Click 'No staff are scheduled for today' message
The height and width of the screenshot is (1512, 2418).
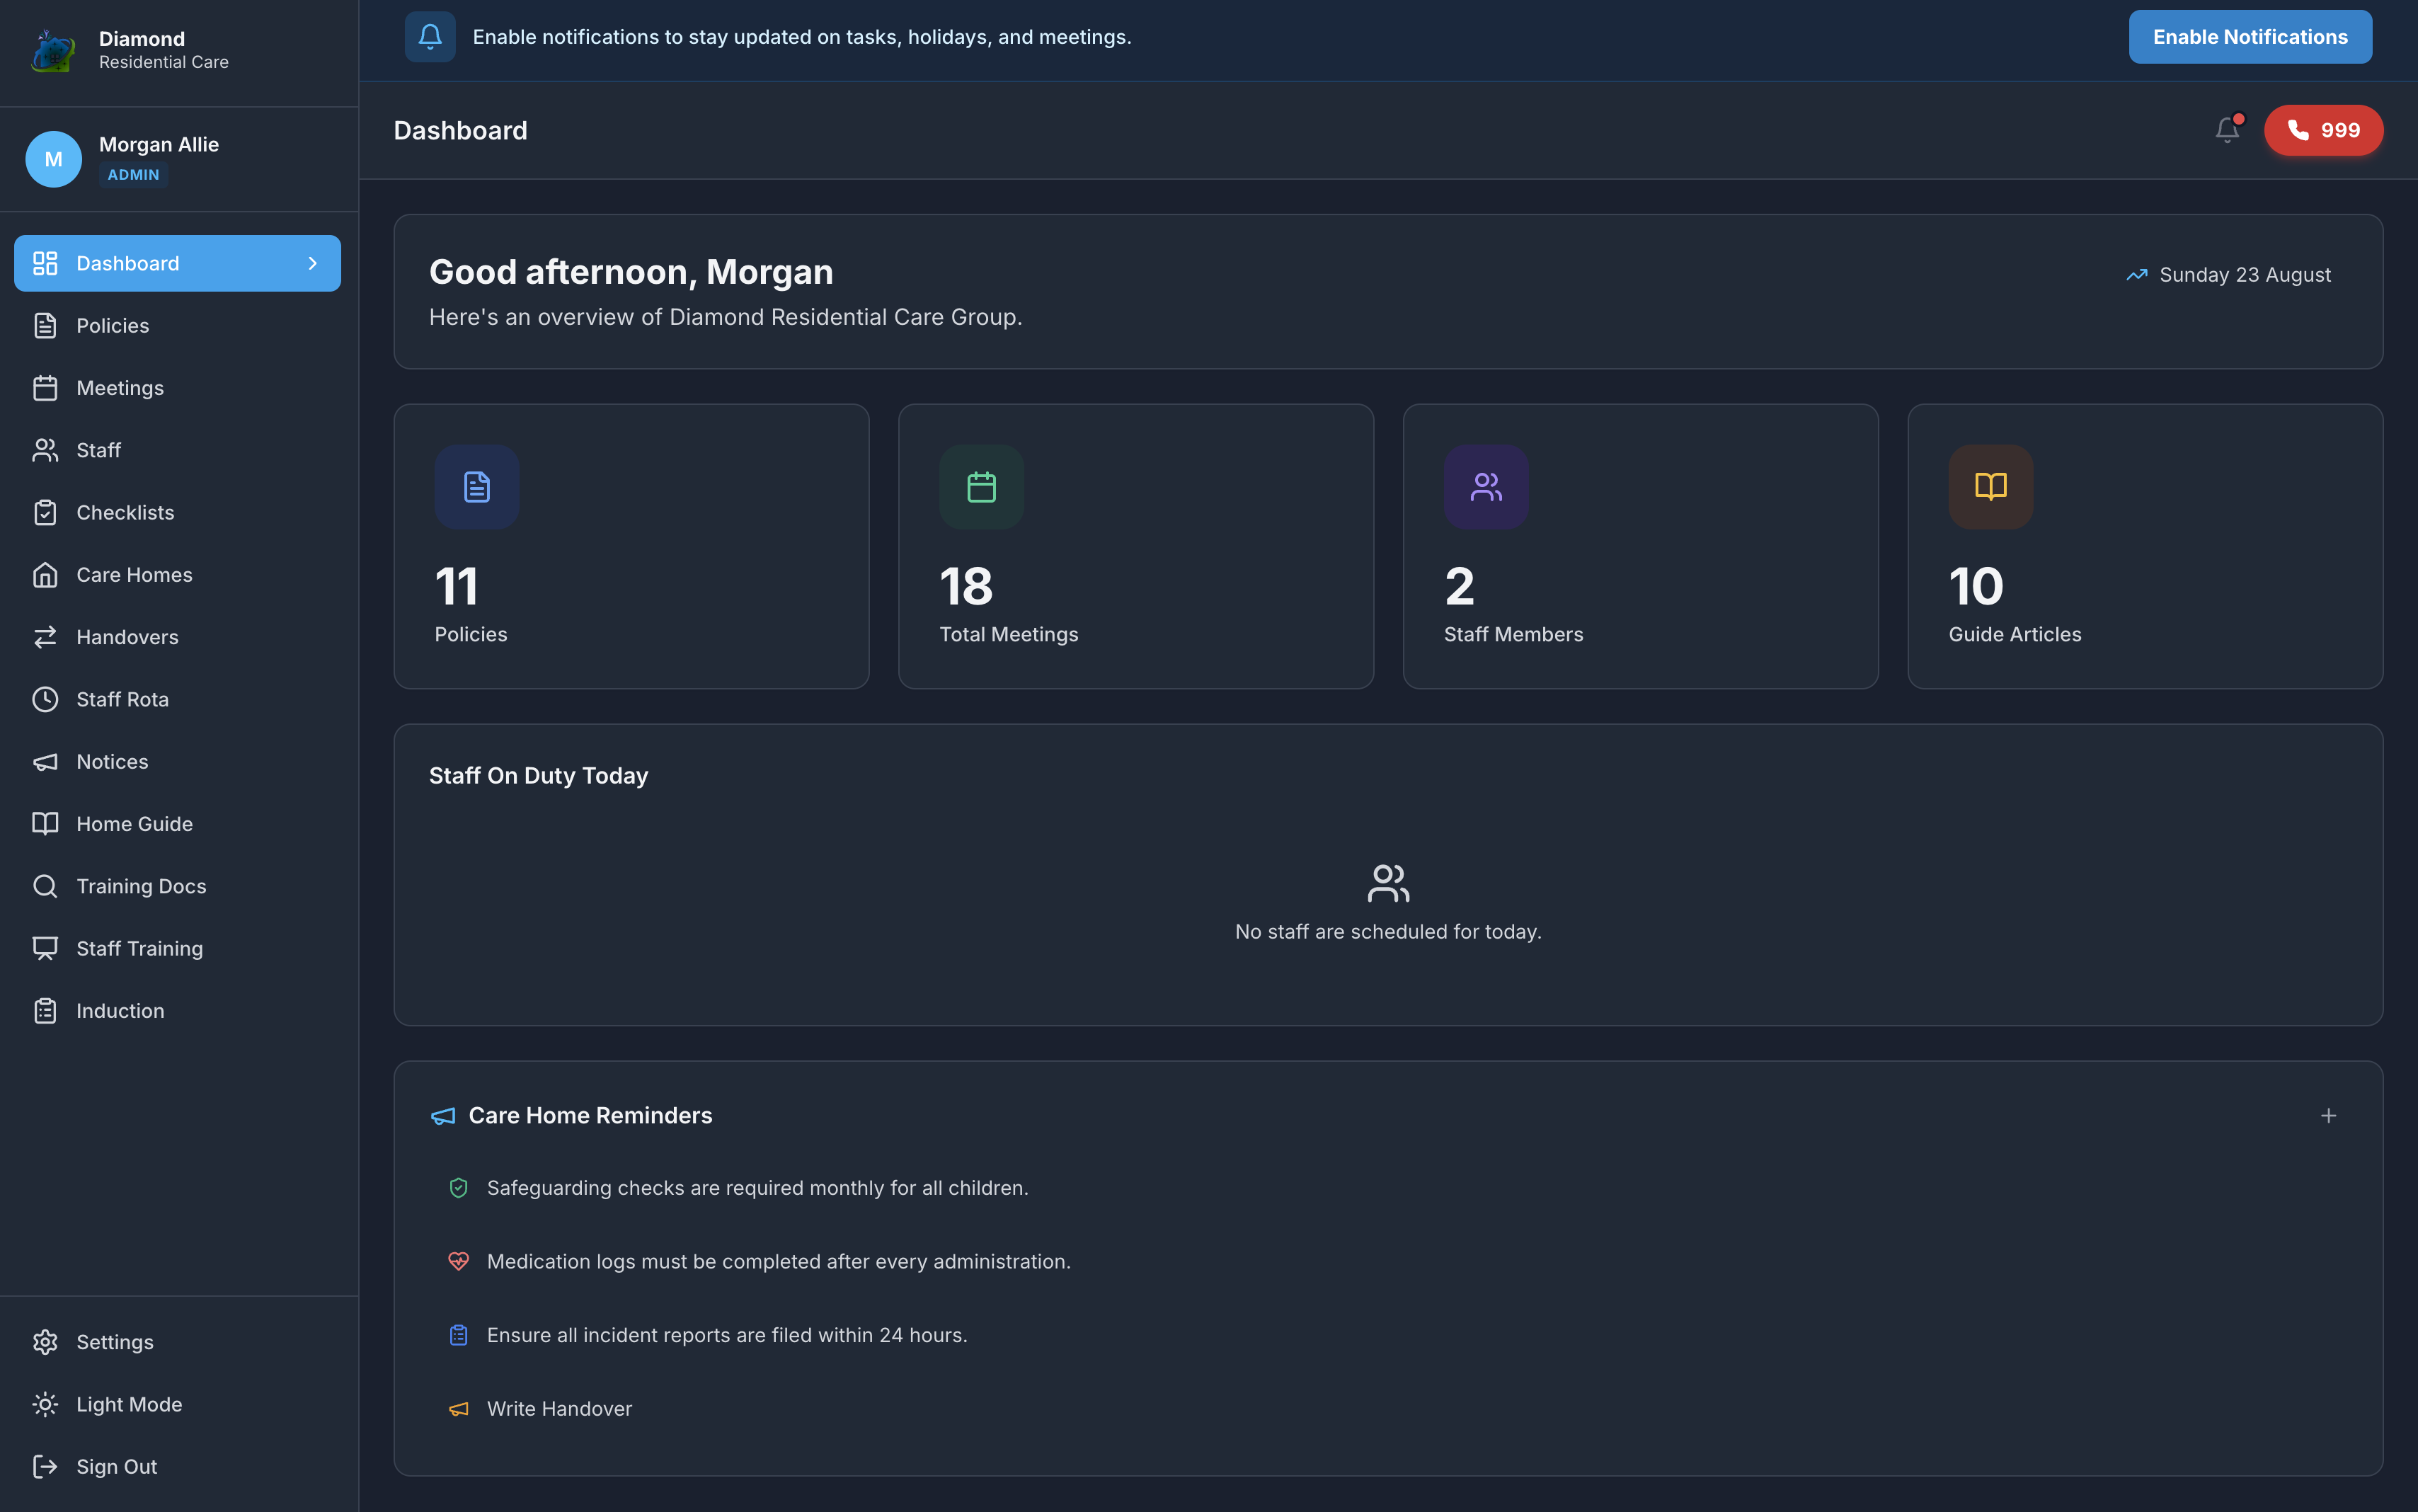(x=1388, y=932)
